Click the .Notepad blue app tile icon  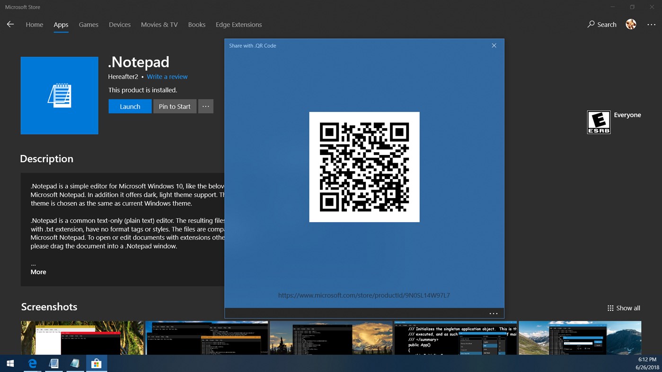click(59, 95)
